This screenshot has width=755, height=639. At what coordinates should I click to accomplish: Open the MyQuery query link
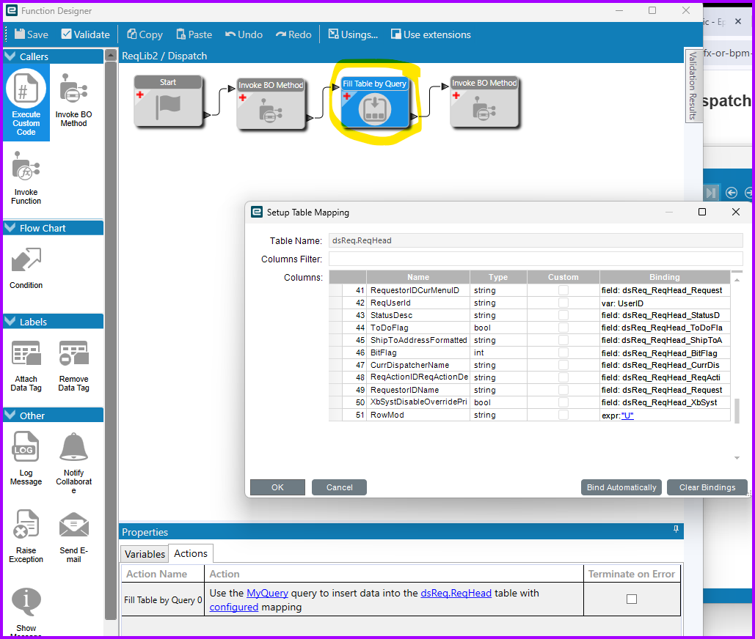(x=267, y=593)
